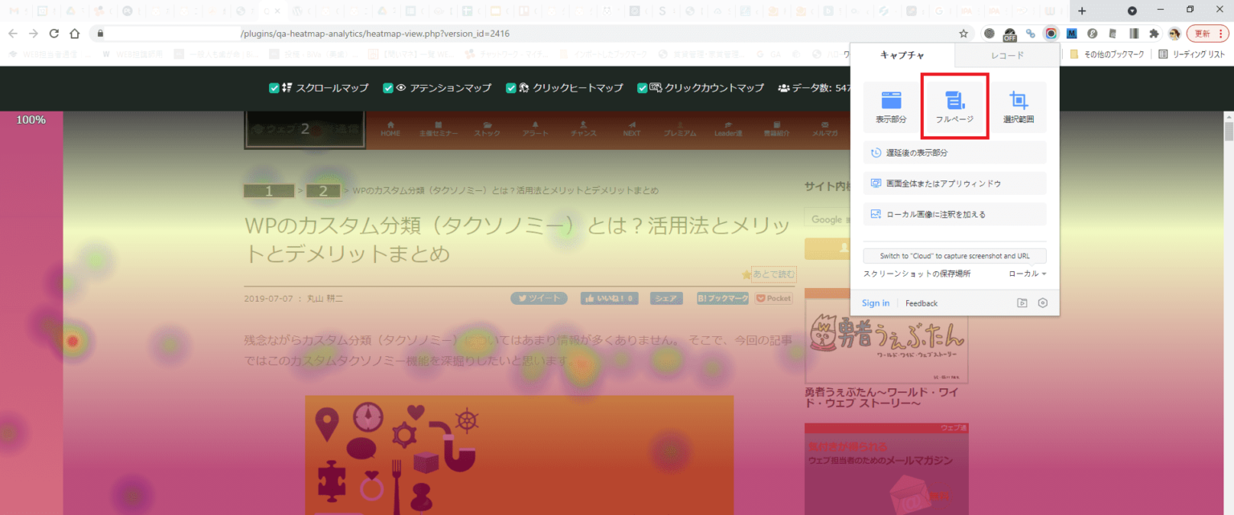Click the ツイート share button on the article
1234x515 pixels.
tap(538, 298)
